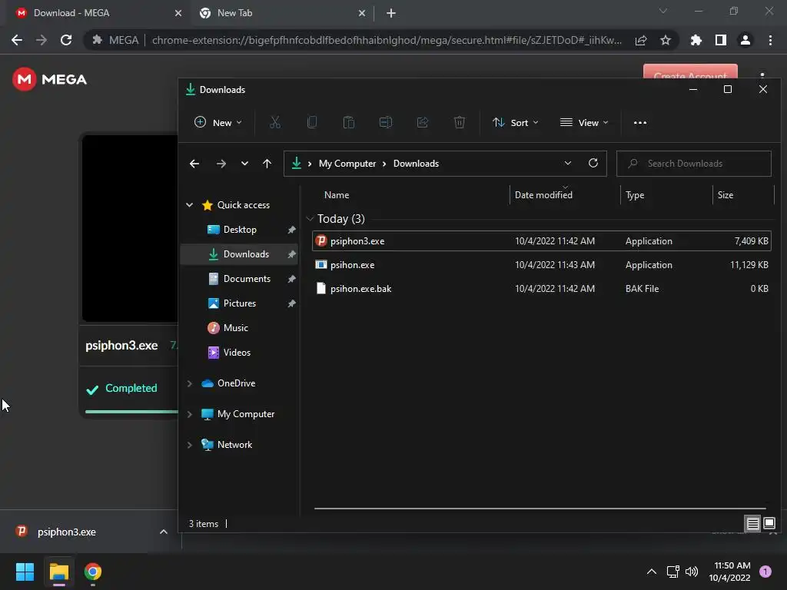Go up one folder level in Explorer
The width and height of the screenshot is (787, 590).
pos(267,164)
